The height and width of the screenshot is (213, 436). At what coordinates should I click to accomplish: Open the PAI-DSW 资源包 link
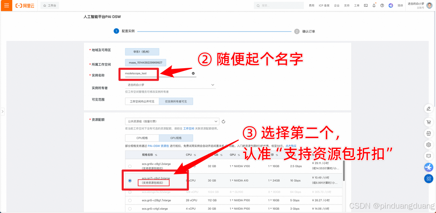coord(158,146)
